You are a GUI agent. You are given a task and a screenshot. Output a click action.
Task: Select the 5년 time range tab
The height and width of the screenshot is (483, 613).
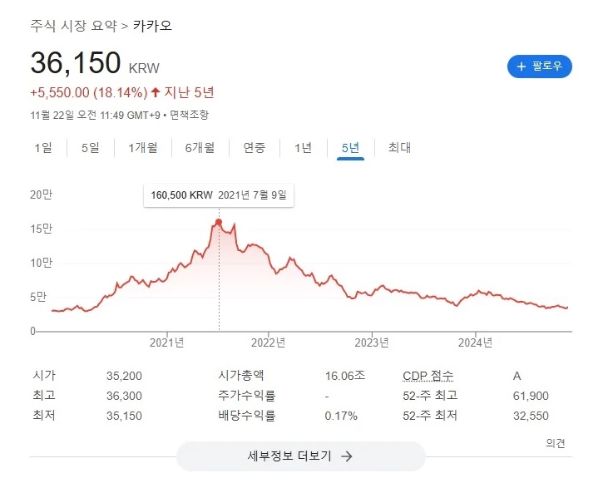350,148
